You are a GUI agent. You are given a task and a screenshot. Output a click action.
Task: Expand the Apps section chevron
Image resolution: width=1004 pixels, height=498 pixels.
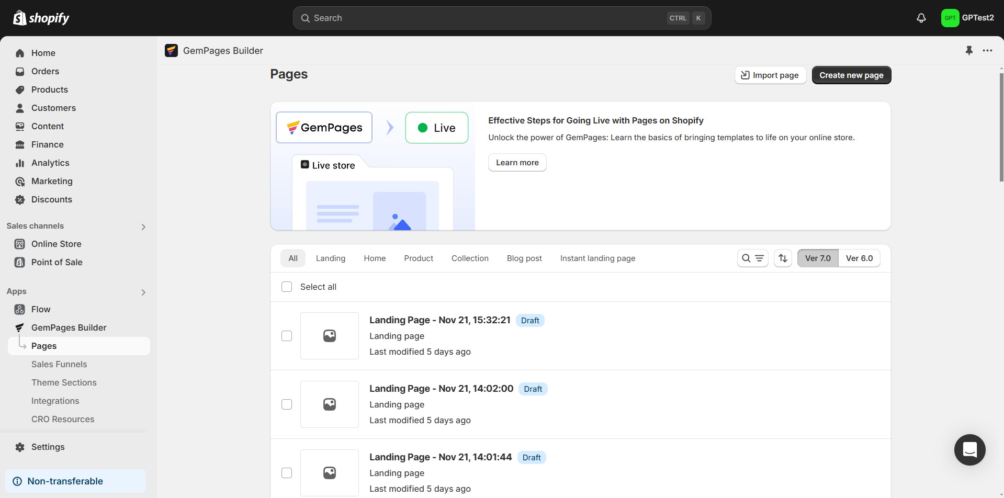(143, 292)
